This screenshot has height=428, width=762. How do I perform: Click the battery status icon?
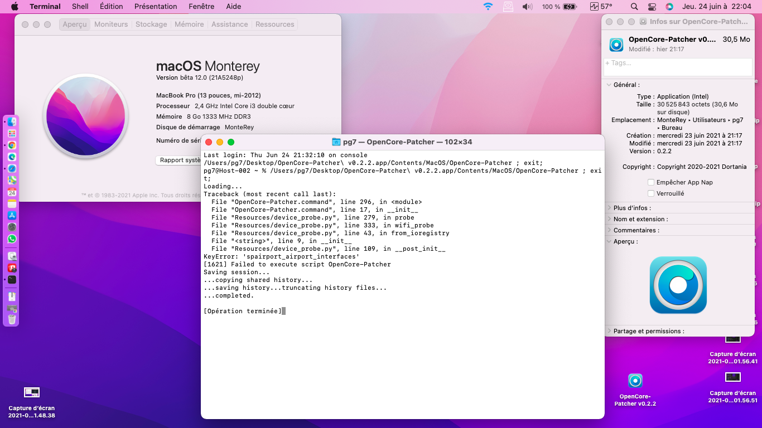pyautogui.click(x=569, y=7)
